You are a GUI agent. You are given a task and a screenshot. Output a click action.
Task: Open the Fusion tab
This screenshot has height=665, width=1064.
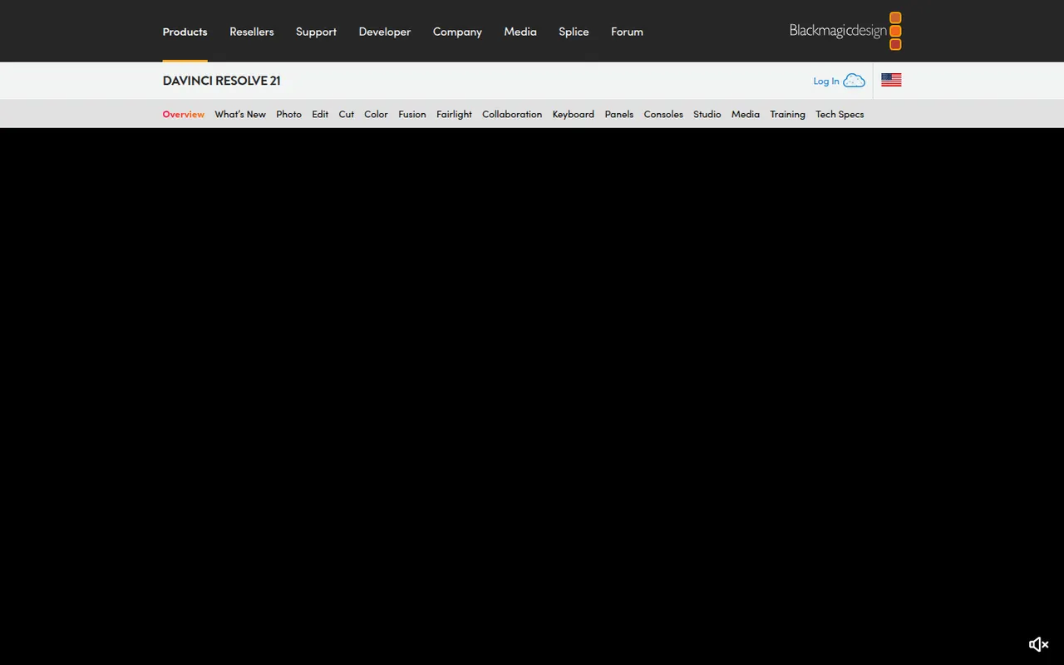coord(412,114)
